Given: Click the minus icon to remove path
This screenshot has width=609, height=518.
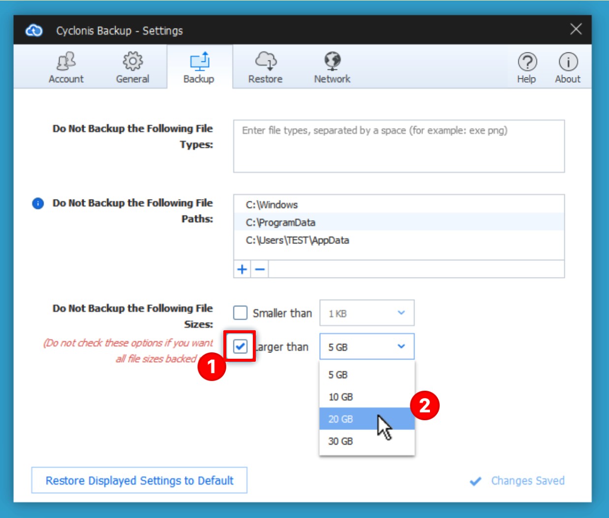Looking at the screenshot, I should (260, 269).
